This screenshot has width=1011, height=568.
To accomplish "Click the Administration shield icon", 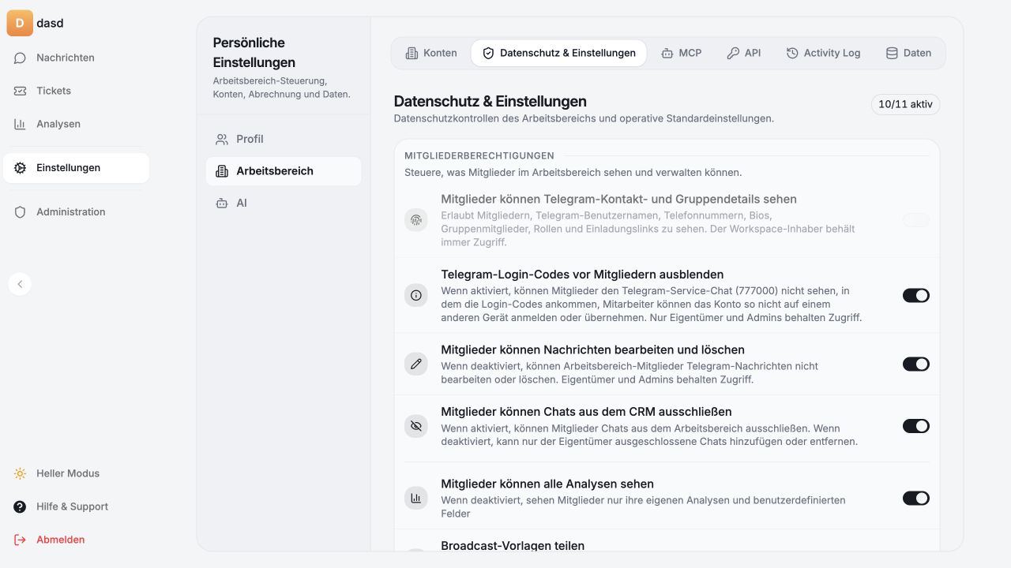I will click(21, 212).
